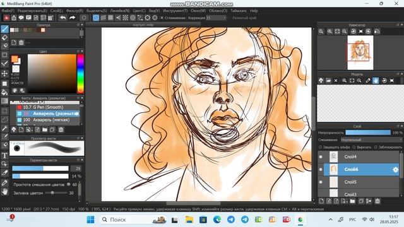This screenshot has width=404, height=227.
Task: Select the Magic Wand tool
Action: (x=4, y=128)
